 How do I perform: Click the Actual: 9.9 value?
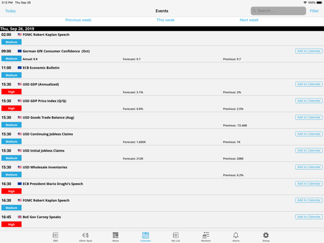click(30, 59)
